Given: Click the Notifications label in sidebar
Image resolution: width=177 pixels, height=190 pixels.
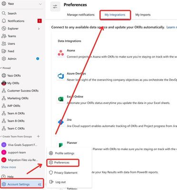Looking at the screenshot, I should [16, 21].
